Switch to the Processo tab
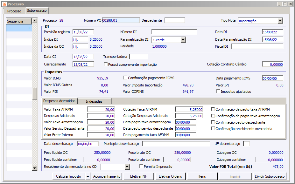 click(x=14, y=11)
